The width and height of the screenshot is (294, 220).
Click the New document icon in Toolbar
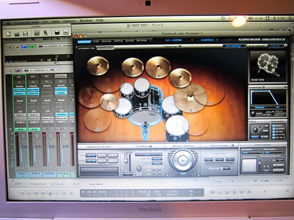click(x=9, y=34)
